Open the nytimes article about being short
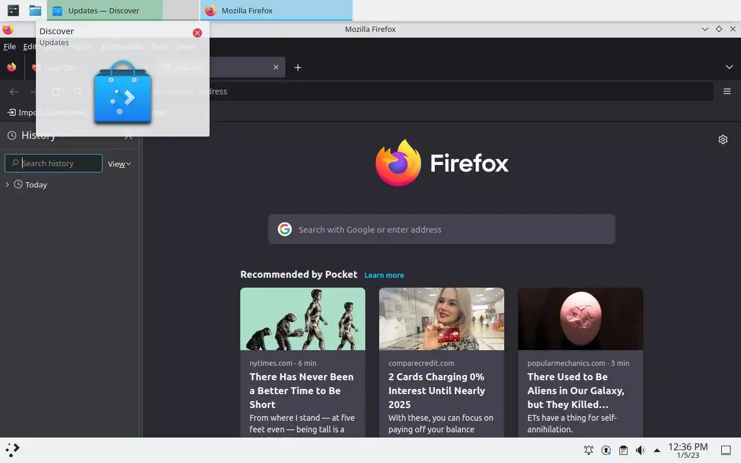741x463 pixels. pyautogui.click(x=302, y=391)
